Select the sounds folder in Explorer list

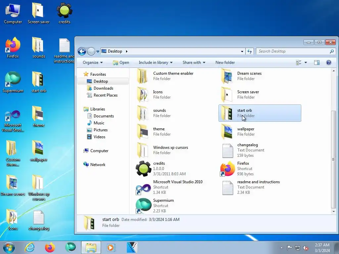[x=175, y=113]
